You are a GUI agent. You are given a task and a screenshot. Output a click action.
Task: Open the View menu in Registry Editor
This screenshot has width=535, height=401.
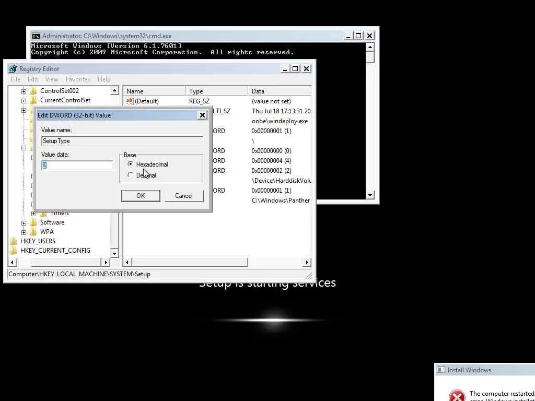coord(52,79)
